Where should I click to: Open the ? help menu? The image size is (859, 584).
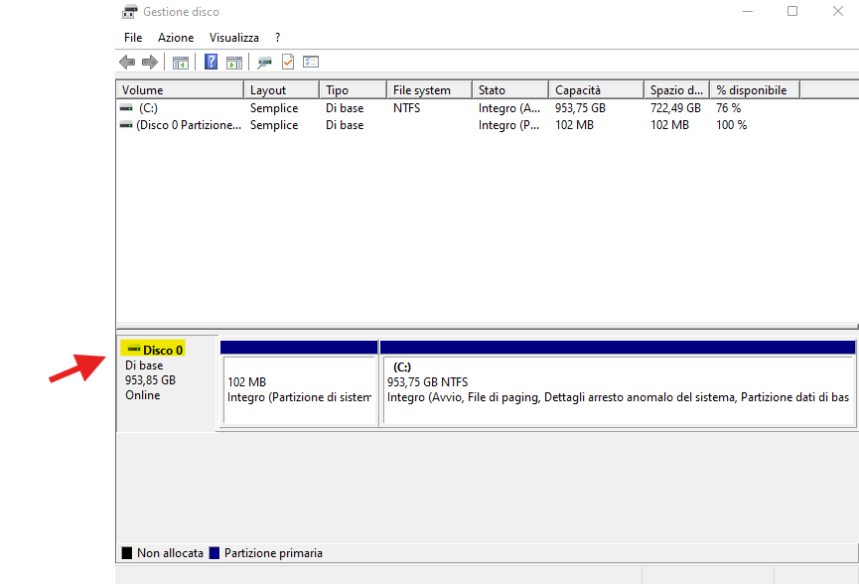[x=278, y=38]
